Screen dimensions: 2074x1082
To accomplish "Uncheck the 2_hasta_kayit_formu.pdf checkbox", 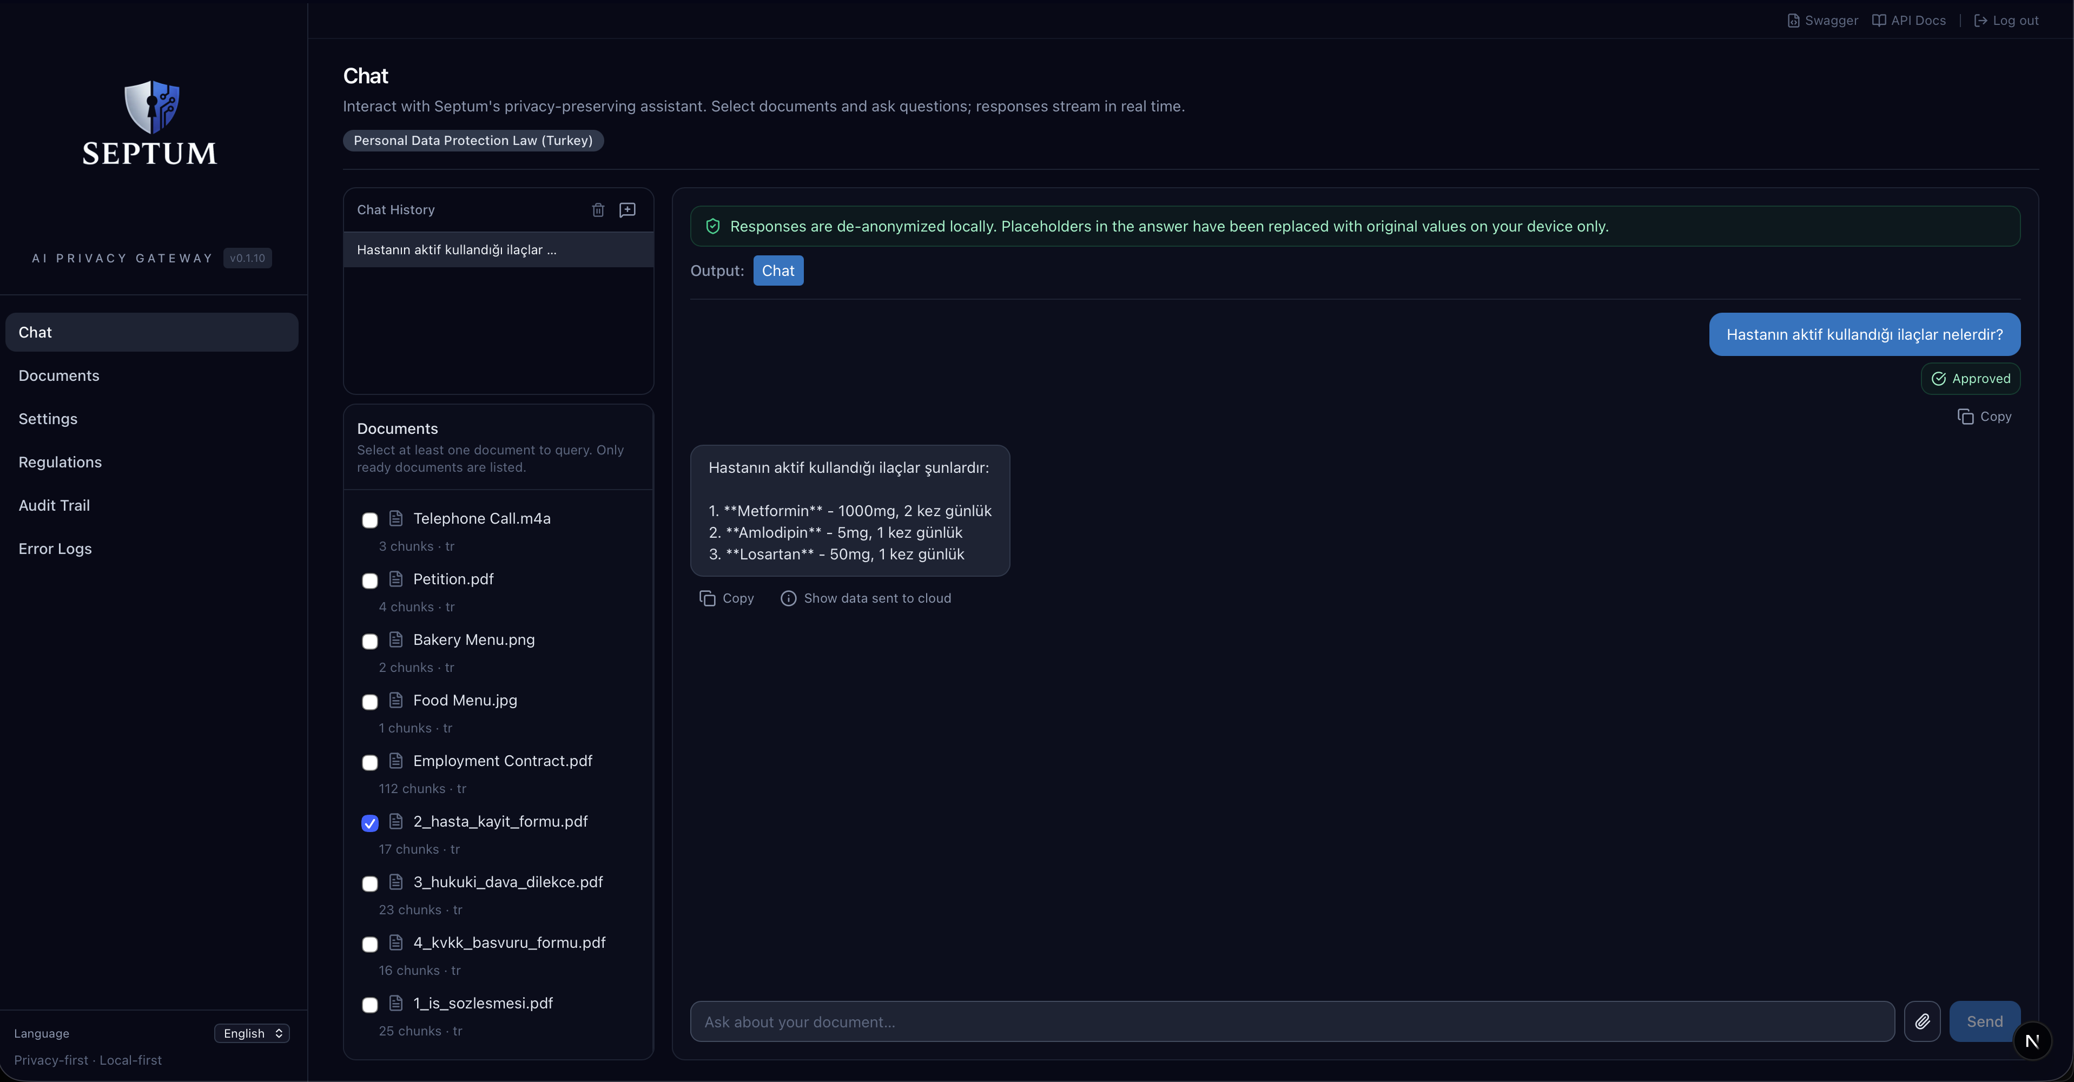I will 369,823.
